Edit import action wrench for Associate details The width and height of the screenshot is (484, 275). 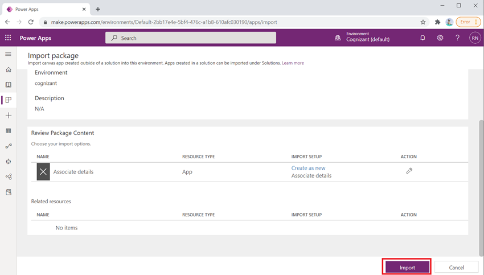point(409,171)
